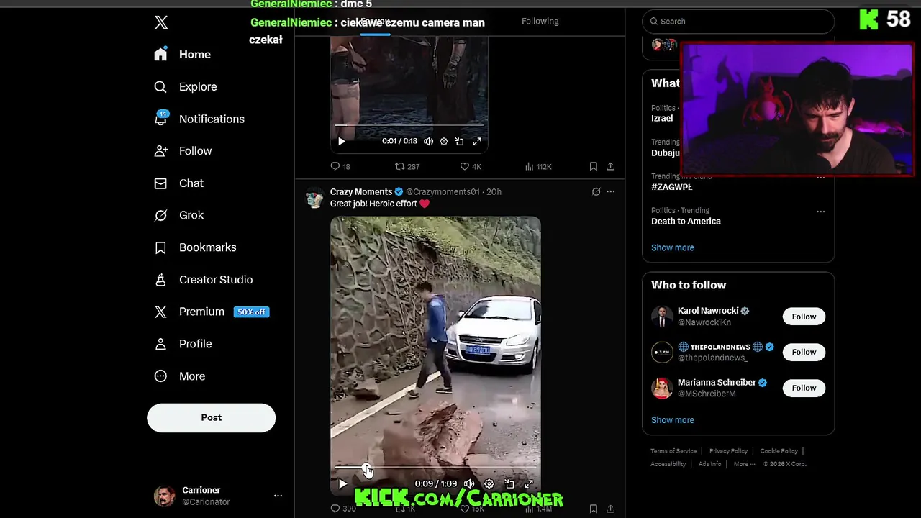Play the upper video at 0:01
This screenshot has width=921, height=518.
342,142
